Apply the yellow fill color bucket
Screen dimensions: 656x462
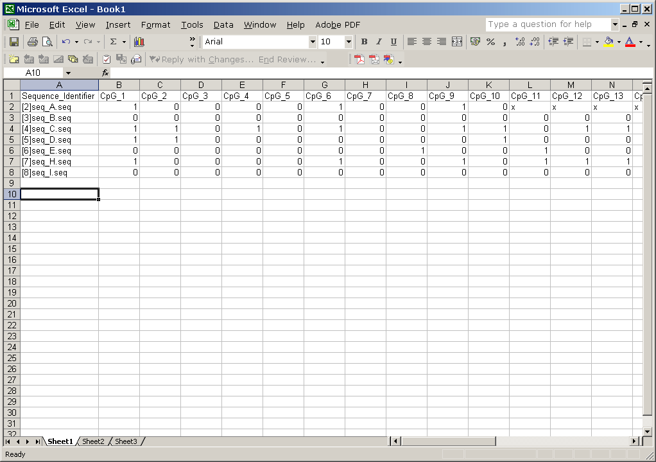coord(609,42)
